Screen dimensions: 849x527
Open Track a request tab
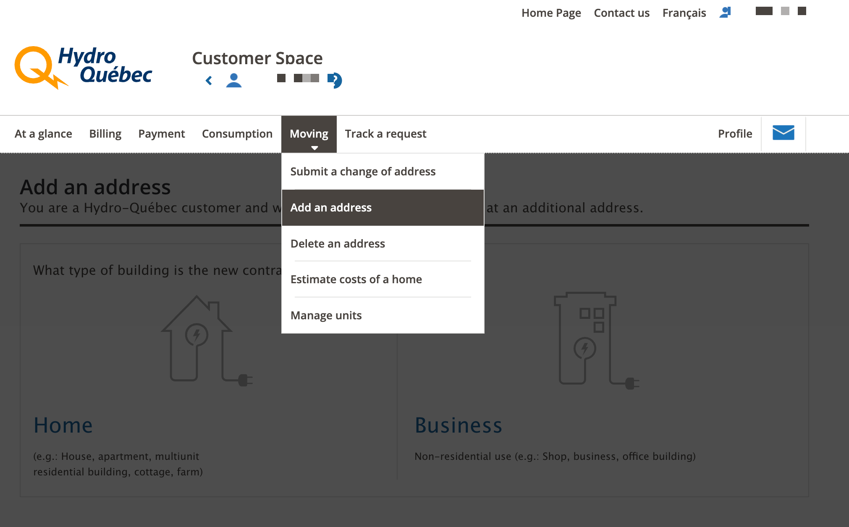coord(385,134)
